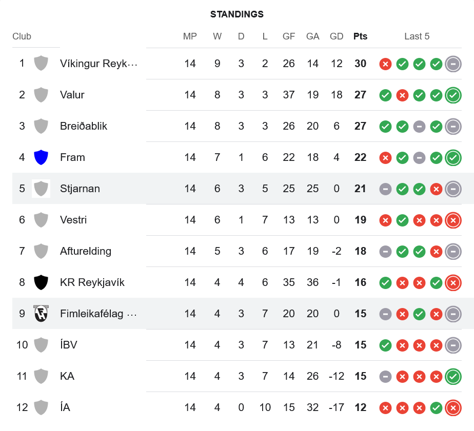Viewport: 474px width, 431px height.
Task: Click Fram's blue shield crest
Action: pos(41,157)
